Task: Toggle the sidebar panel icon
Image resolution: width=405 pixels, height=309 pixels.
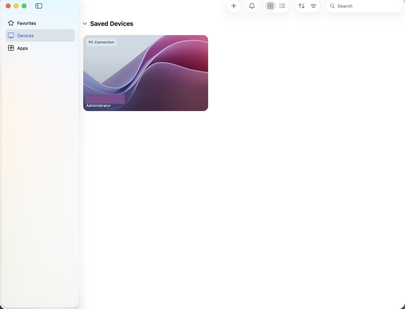Action: 39,6
